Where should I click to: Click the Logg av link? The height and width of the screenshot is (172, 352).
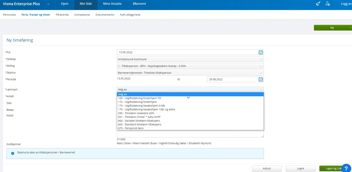pyautogui.click(x=346, y=4)
